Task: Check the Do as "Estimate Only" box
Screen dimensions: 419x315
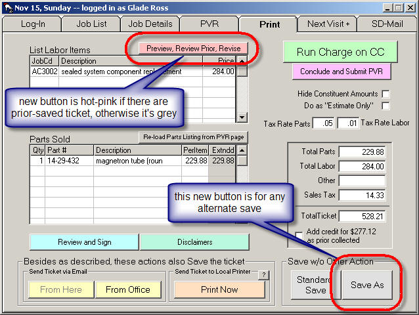Action: pos(386,106)
